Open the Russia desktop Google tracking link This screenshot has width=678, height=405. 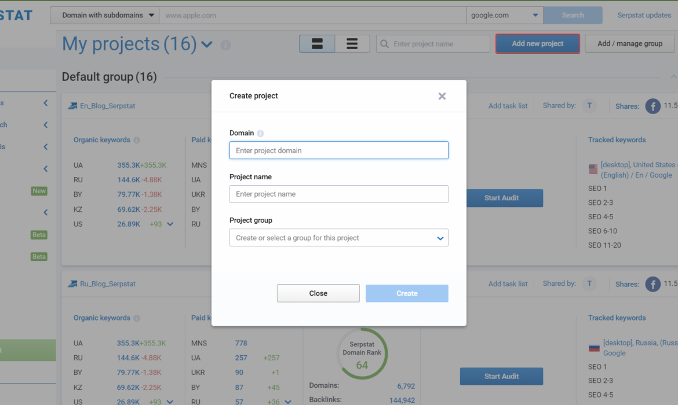pos(640,348)
